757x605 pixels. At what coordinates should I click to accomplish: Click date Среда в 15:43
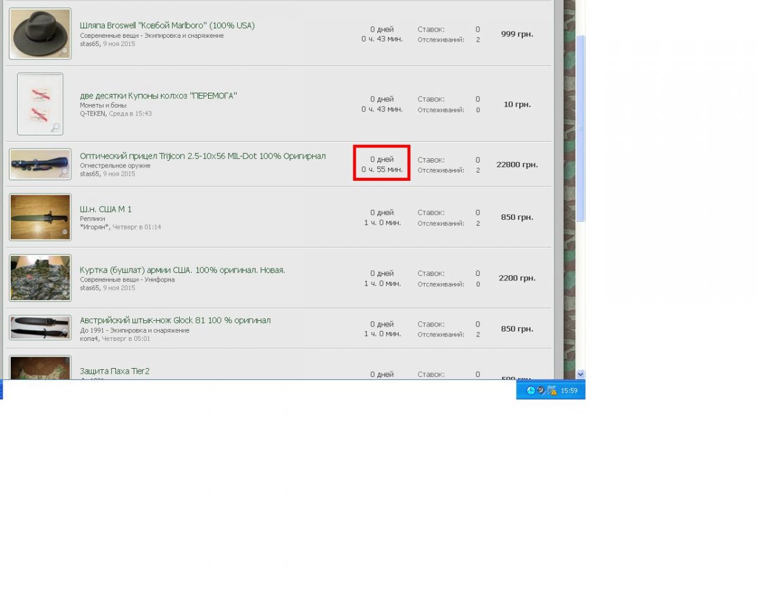130,113
